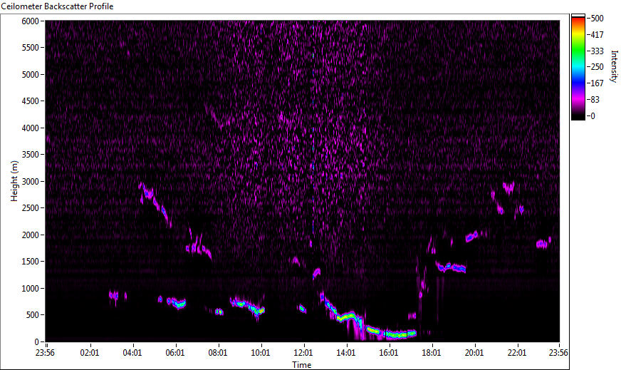Click the 2500 height axis label
621x370 pixels.
coord(31,208)
